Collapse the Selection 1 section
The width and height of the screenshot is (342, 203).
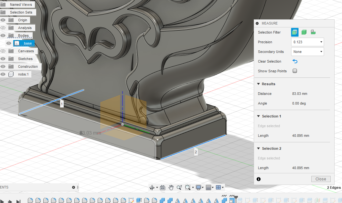[x=259, y=116]
